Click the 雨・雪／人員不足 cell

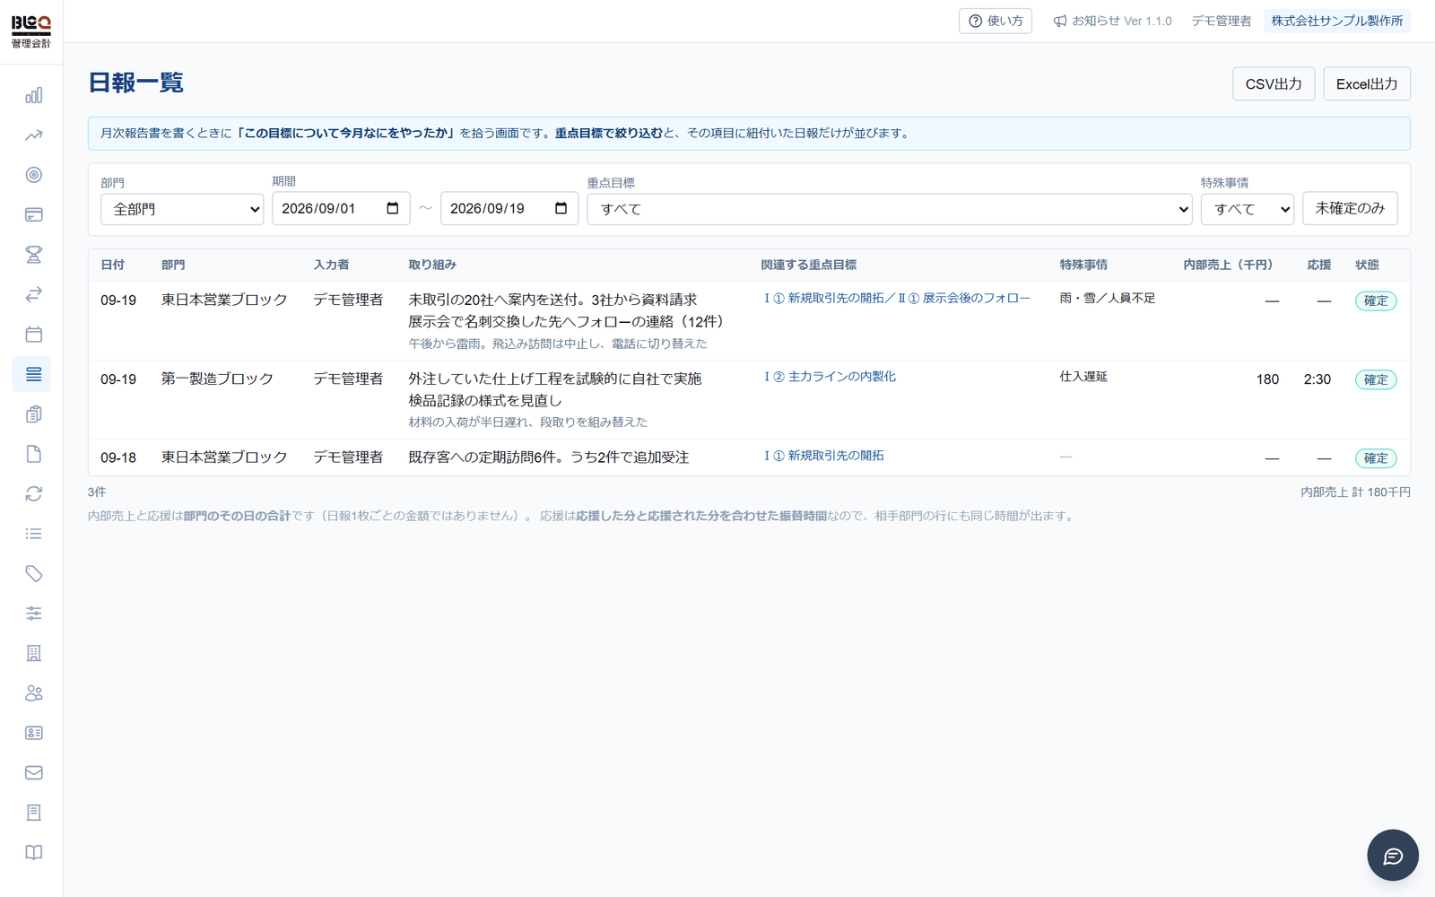pos(1108,298)
